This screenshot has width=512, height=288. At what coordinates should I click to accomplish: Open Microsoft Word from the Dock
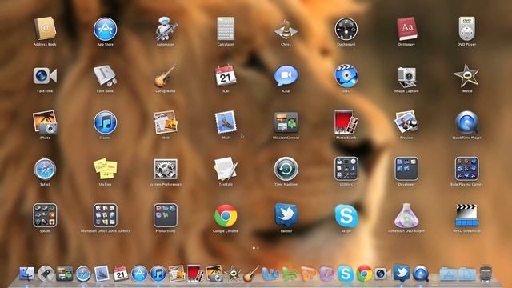[270, 274]
